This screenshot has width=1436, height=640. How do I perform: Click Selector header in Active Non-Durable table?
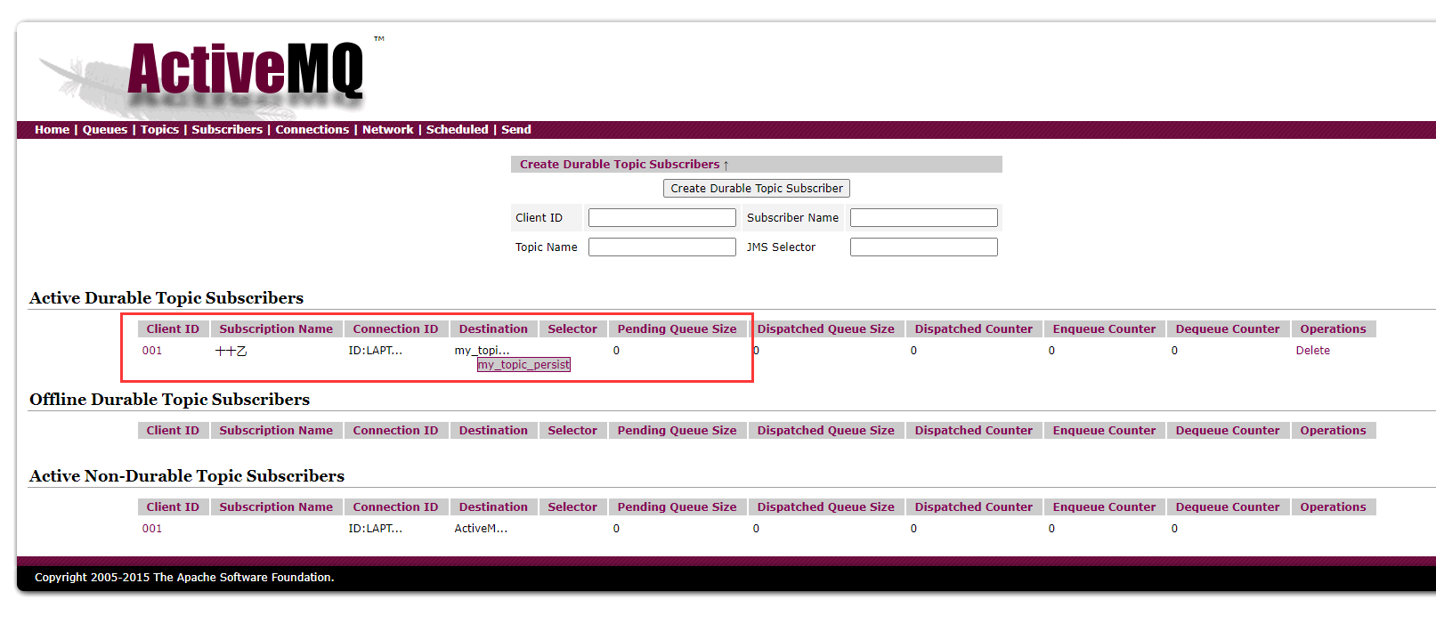coord(572,507)
